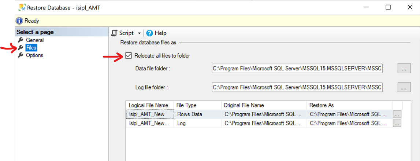420x161 pixels.
Task: Select the Files page
Action: click(31, 48)
